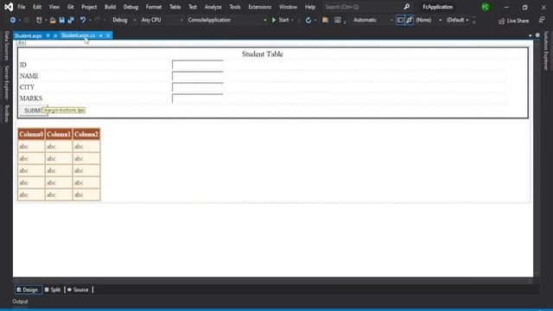Click the green FC account avatar

[x=486, y=7]
